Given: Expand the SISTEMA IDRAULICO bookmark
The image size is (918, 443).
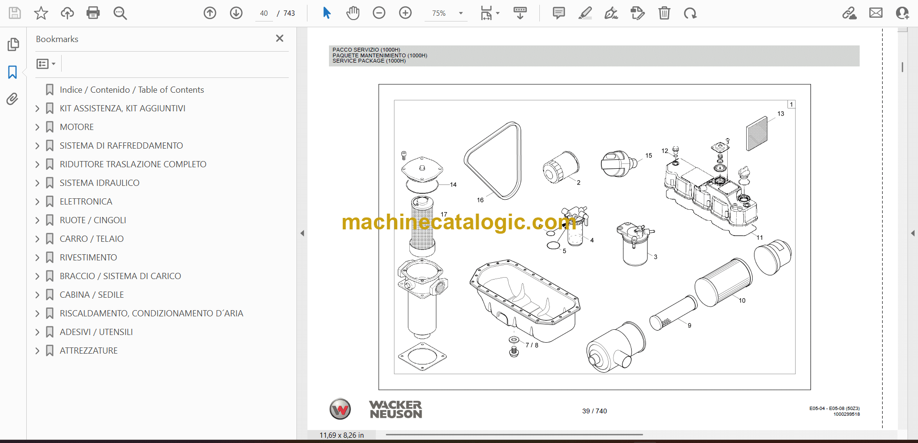Looking at the screenshot, I should pyautogui.click(x=37, y=183).
